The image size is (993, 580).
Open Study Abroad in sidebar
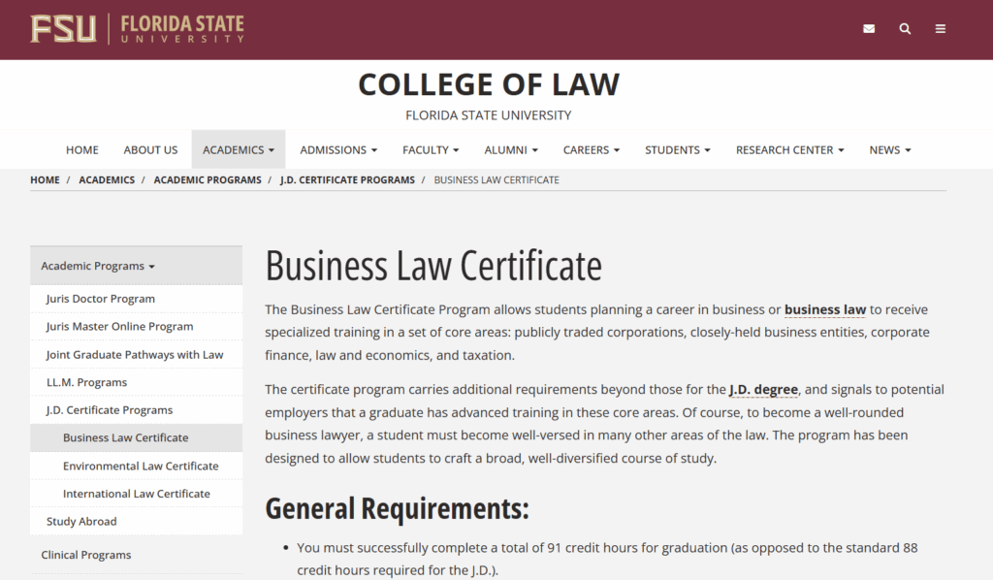coord(136,522)
